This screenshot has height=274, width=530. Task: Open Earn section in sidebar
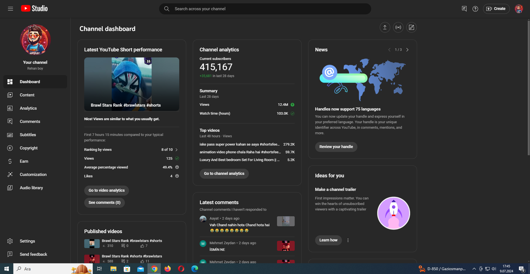click(35, 161)
